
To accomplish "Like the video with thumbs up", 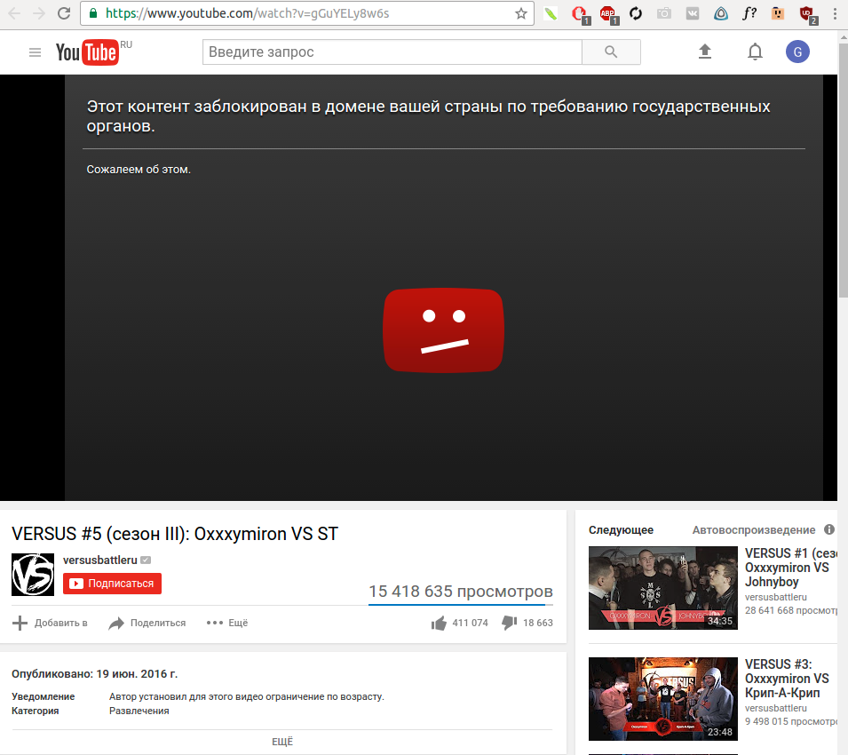I will click(439, 623).
